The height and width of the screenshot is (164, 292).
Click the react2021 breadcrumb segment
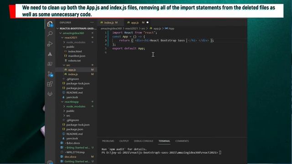pyautogui.click(x=131, y=28)
